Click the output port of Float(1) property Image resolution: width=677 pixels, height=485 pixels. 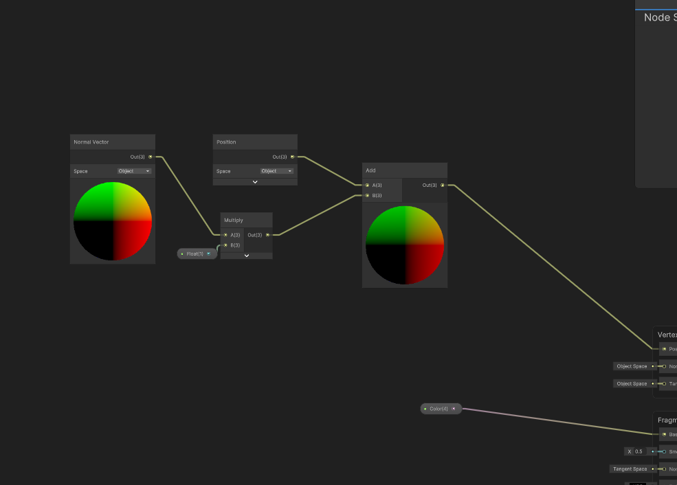point(209,253)
